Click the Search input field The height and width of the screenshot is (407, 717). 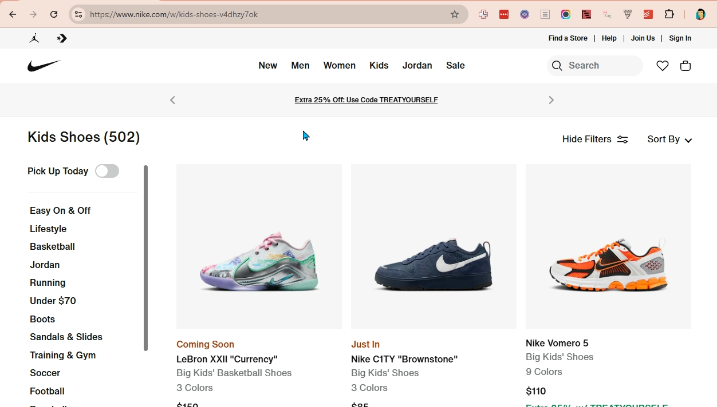pyautogui.click(x=594, y=66)
